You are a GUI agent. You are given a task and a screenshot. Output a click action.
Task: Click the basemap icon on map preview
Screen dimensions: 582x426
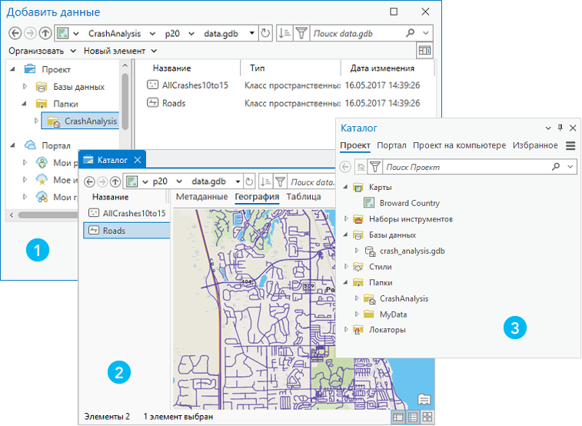pyautogui.click(x=424, y=399)
